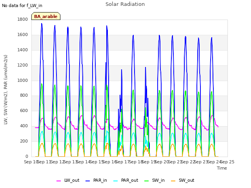This screenshot has height=188, width=251.
Task: Click the magenta LW_out legend swatch
Action: [58, 181]
